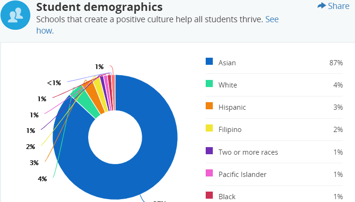
Task: Click the blue Asian legend swatch
Action: 209,61
